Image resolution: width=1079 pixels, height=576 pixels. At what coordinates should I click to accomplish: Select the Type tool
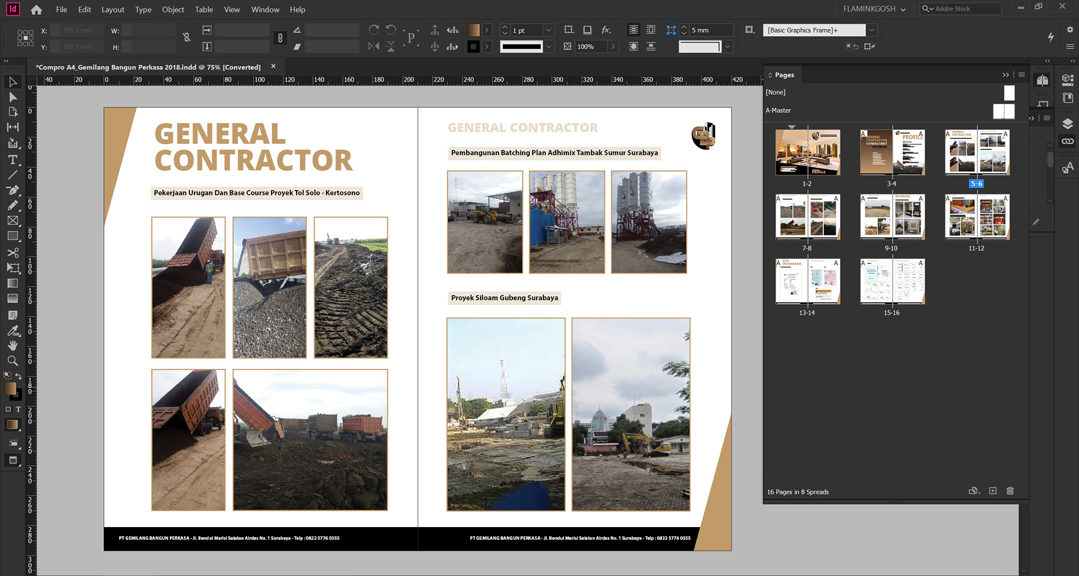tap(12, 160)
